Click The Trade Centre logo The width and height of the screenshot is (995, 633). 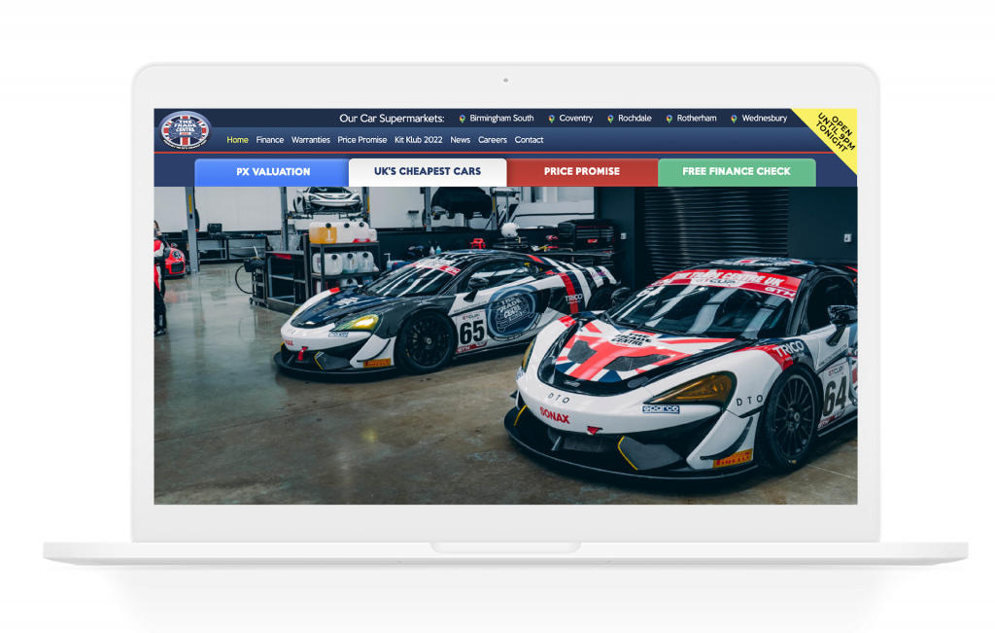click(x=185, y=130)
